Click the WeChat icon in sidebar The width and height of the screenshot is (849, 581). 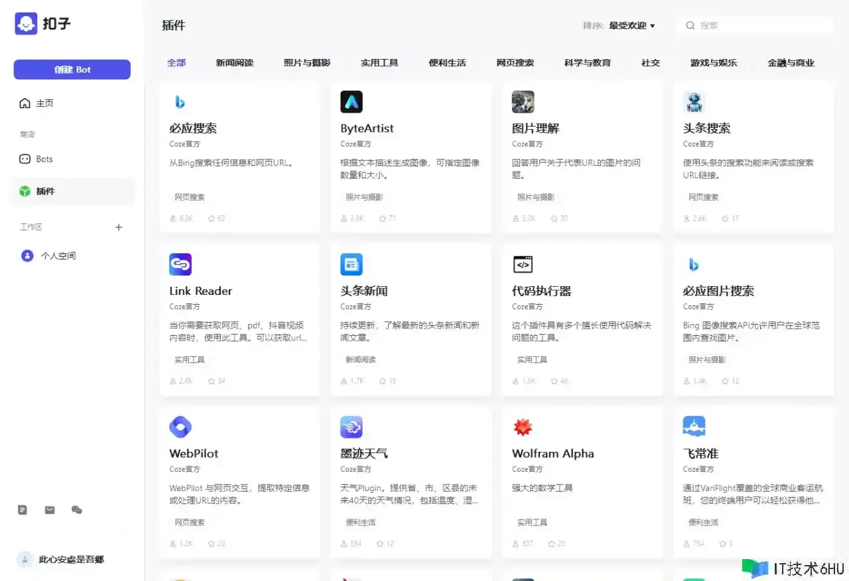(77, 510)
